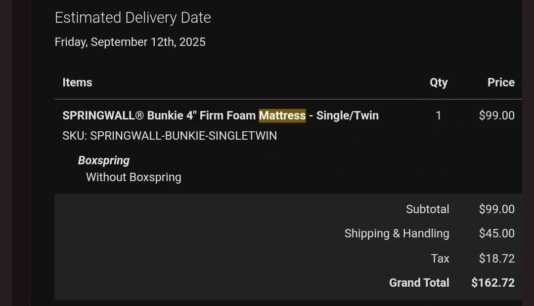Click the Price column header

(501, 82)
